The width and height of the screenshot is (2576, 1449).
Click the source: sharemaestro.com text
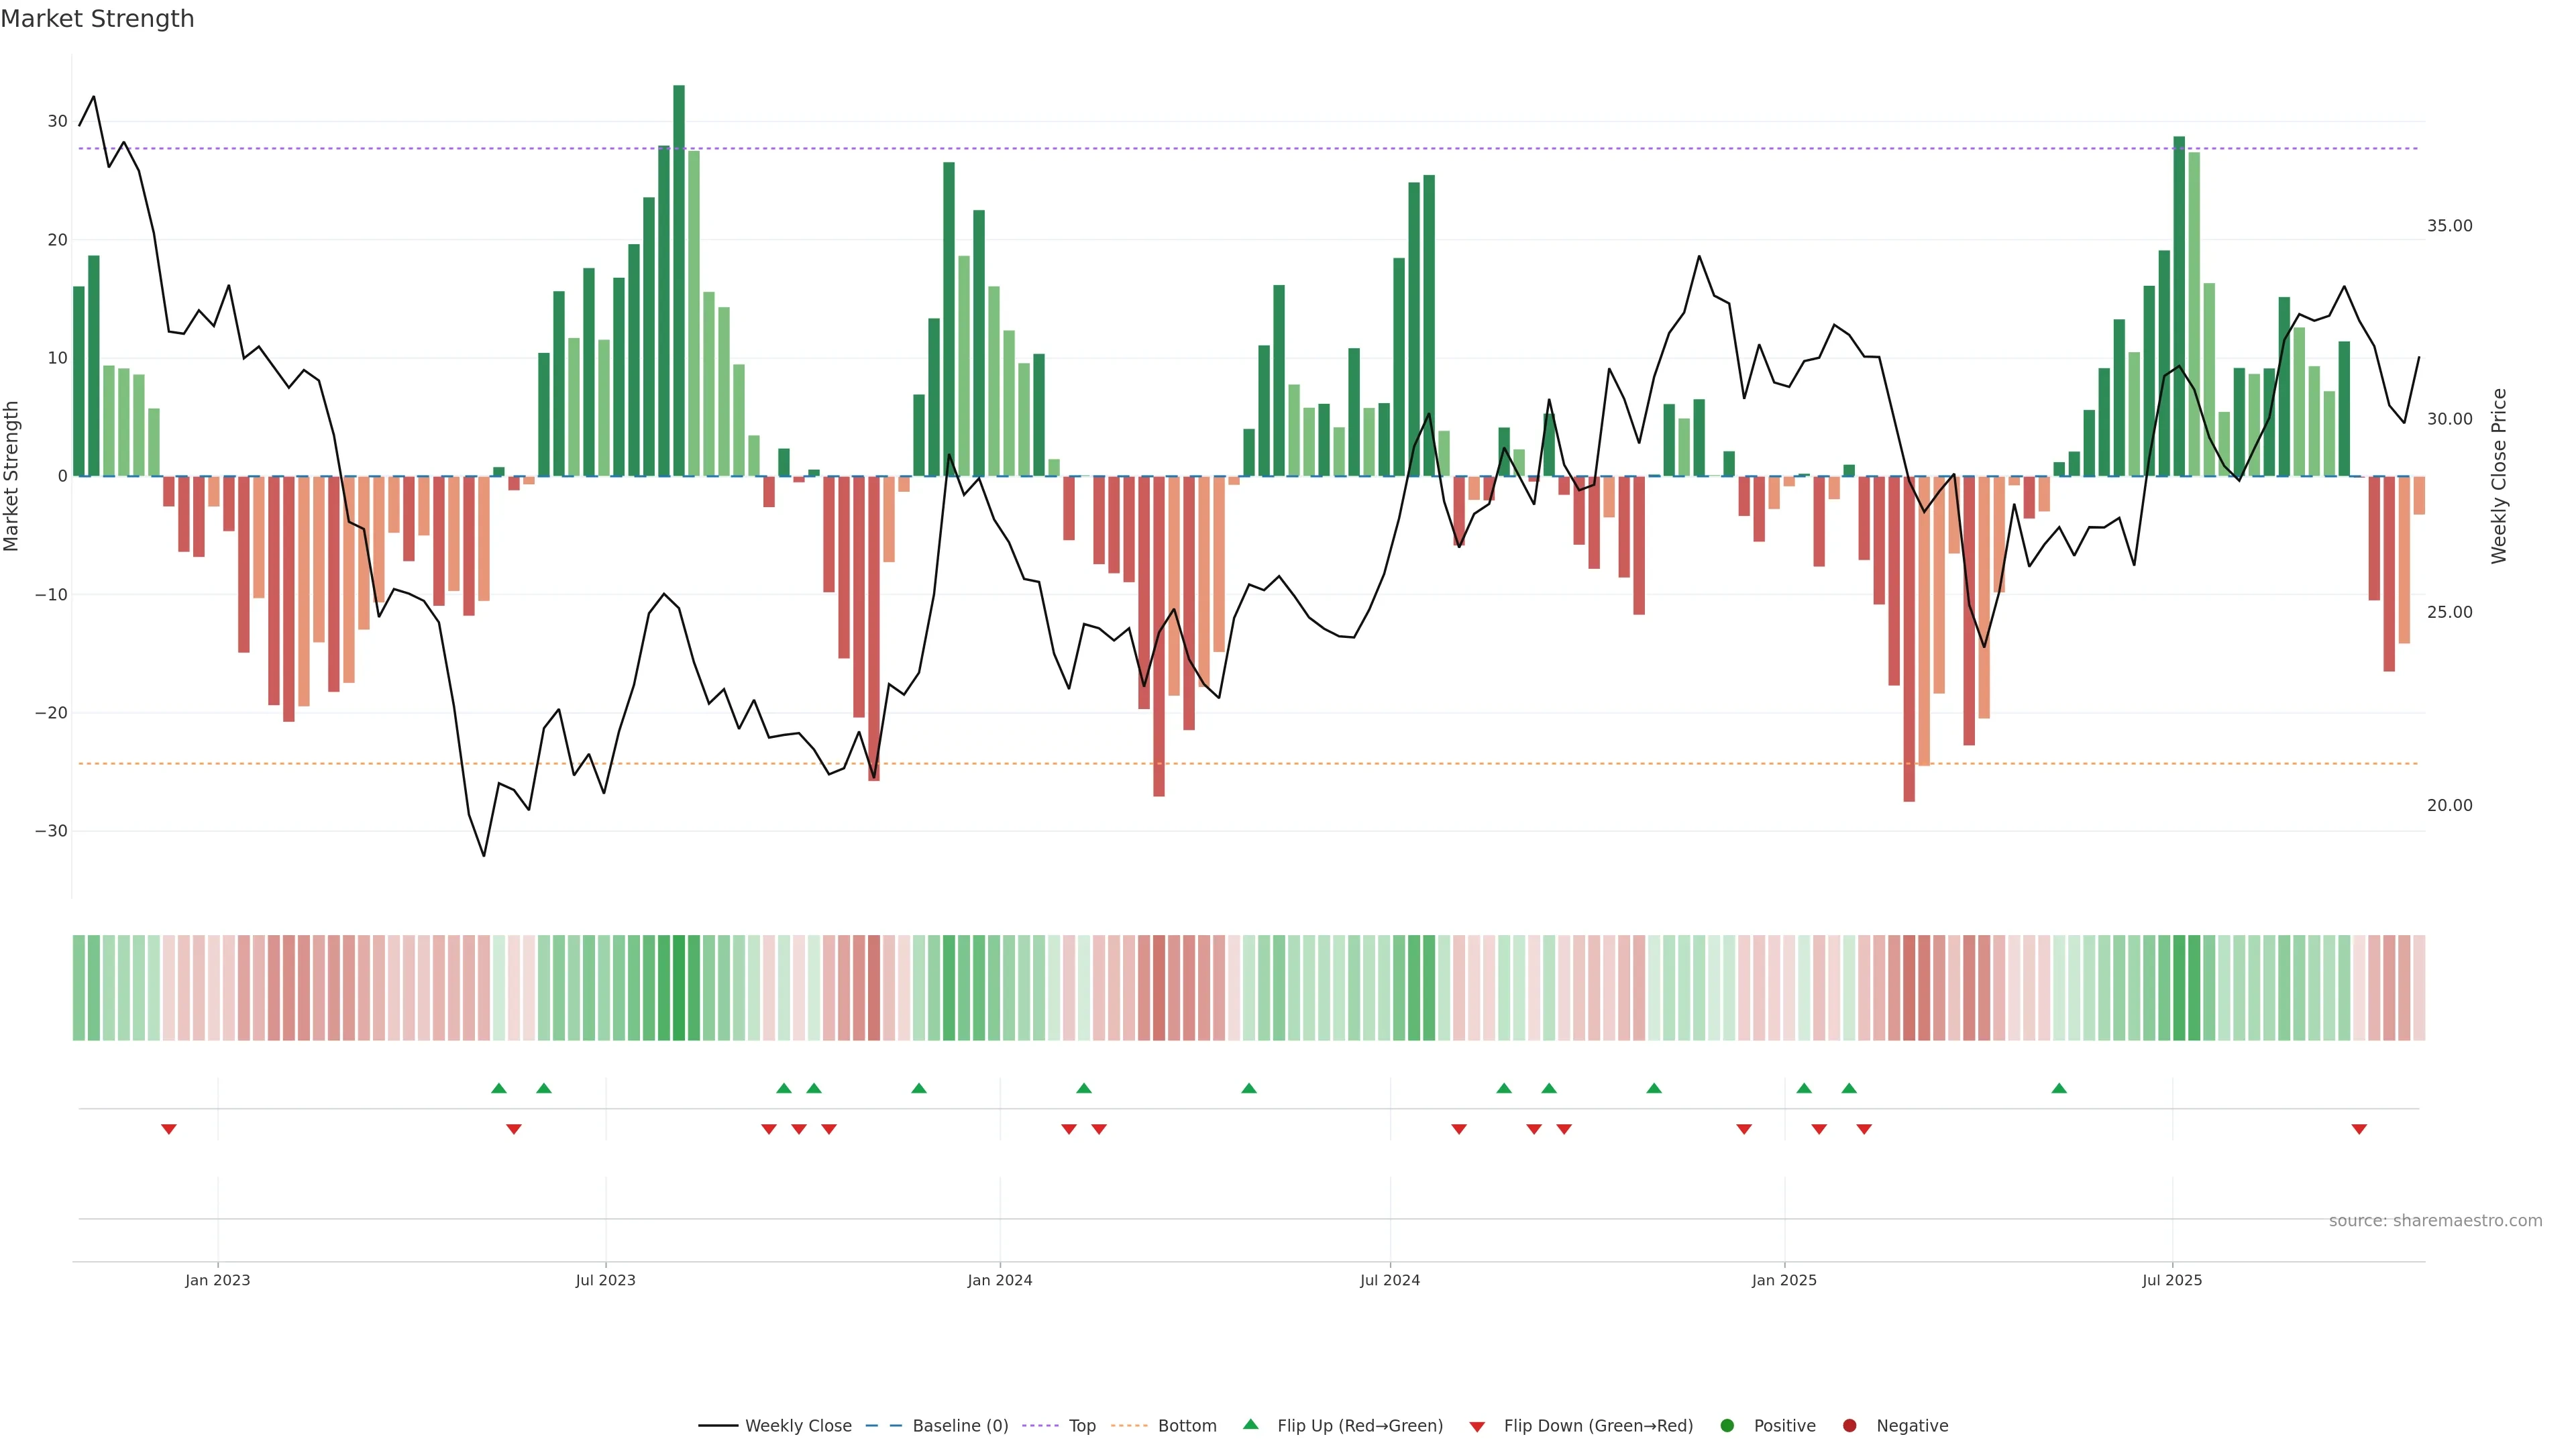[x=2435, y=1220]
